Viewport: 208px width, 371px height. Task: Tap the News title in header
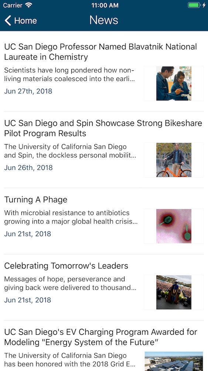click(x=104, y=20)
